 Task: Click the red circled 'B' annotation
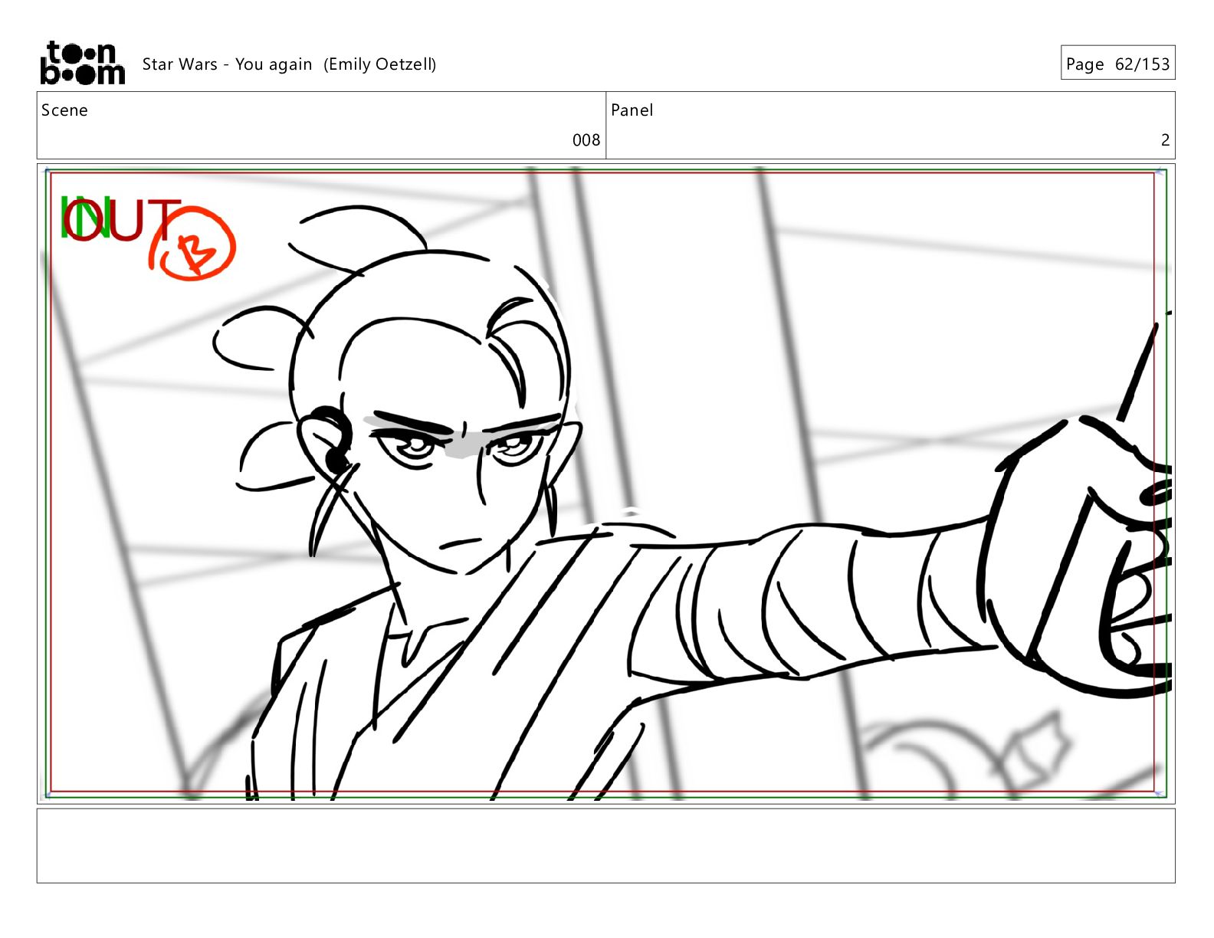pos(192,244)
